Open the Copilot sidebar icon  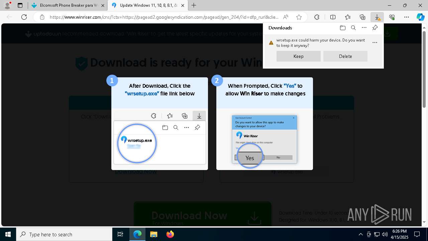tap(420, 17)
